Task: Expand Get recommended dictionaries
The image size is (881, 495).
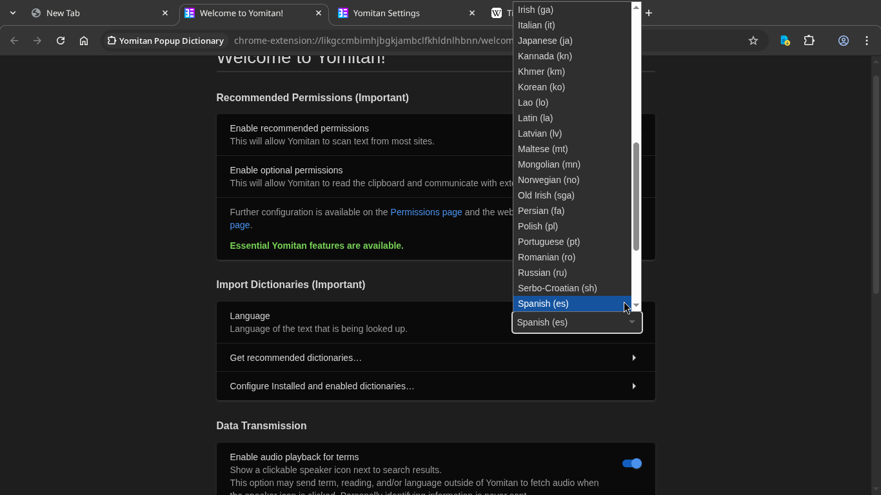Action: [435, 358]
